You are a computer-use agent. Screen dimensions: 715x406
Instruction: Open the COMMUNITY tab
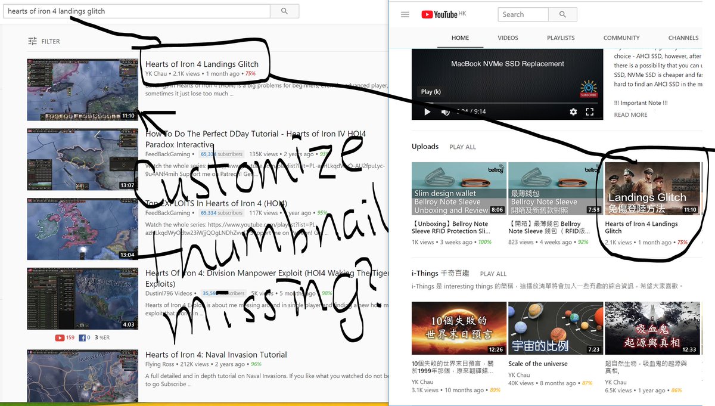click(621, 38)
